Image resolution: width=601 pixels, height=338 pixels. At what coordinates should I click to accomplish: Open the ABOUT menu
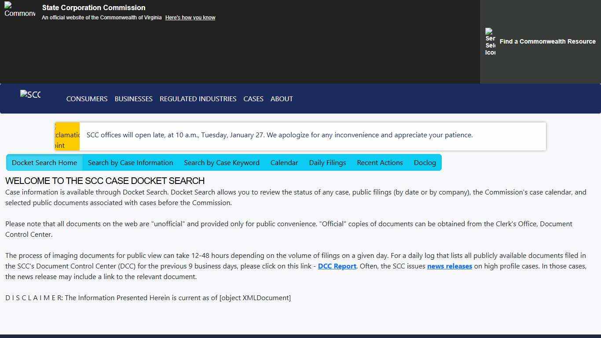282,99
